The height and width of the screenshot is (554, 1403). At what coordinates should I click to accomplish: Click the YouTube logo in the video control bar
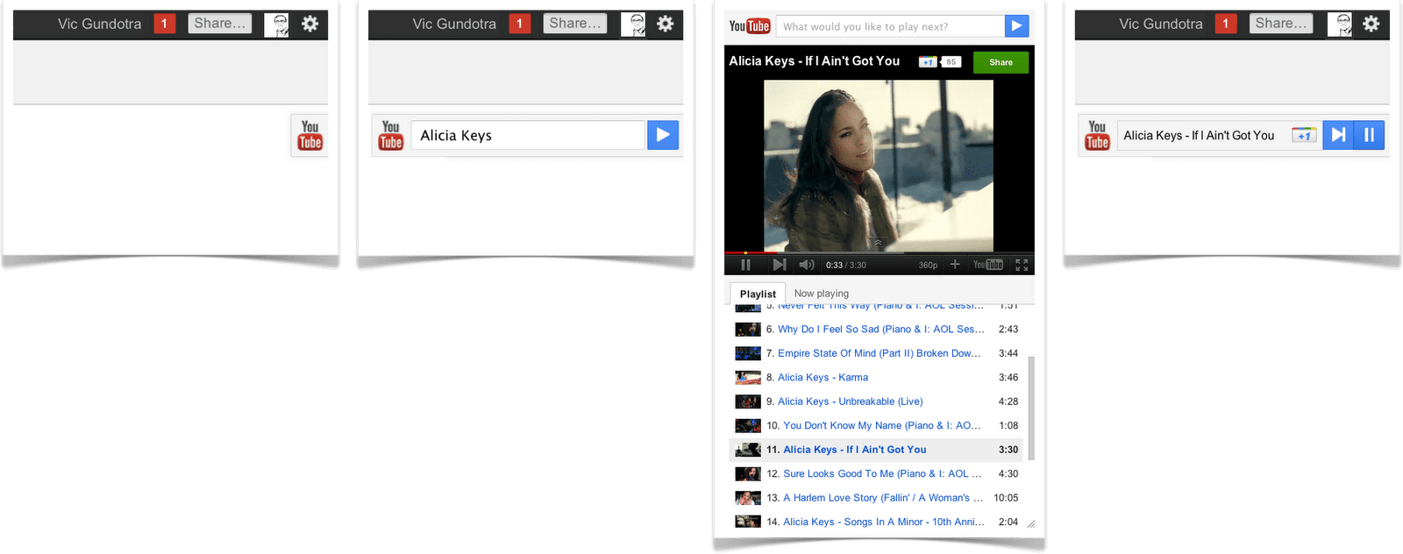pyautogui.click(x=988, y=265)
